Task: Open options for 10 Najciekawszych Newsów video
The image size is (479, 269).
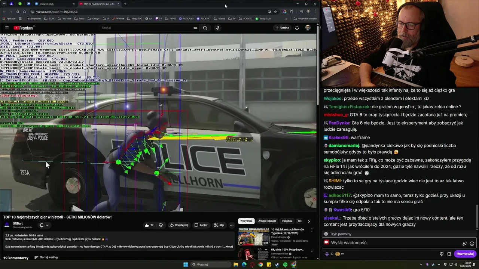Action: point(312,230)
